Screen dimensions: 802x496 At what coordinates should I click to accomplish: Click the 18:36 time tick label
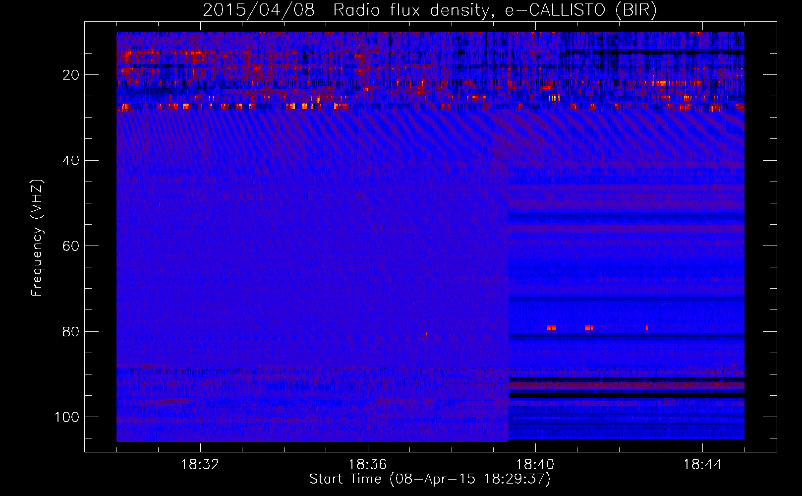(368, 465)
